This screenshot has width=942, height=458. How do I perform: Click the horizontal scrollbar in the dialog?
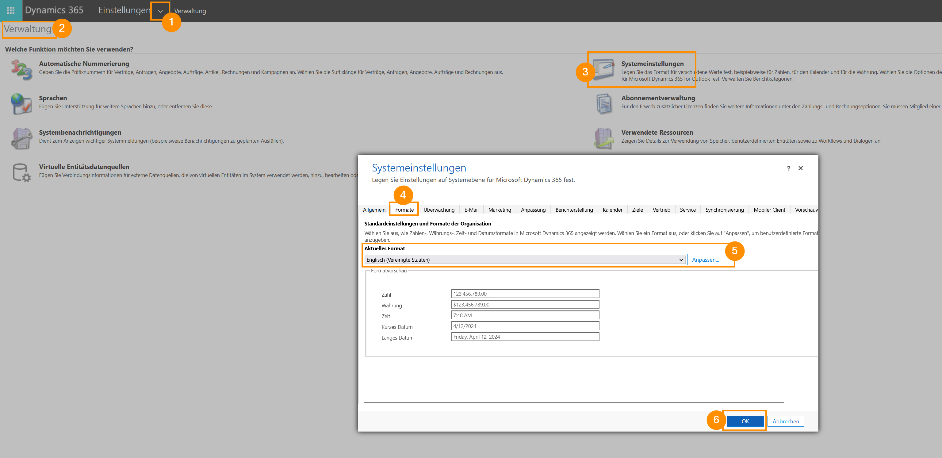click(573, 402)
